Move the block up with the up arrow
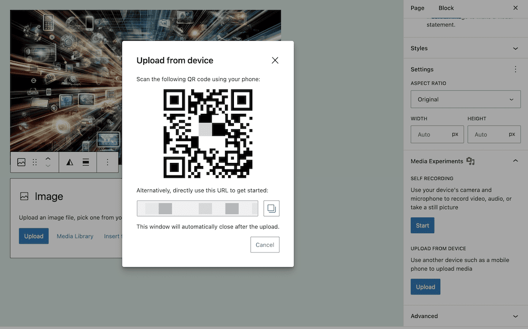528x329 pixels. click(x=48, y=158)
